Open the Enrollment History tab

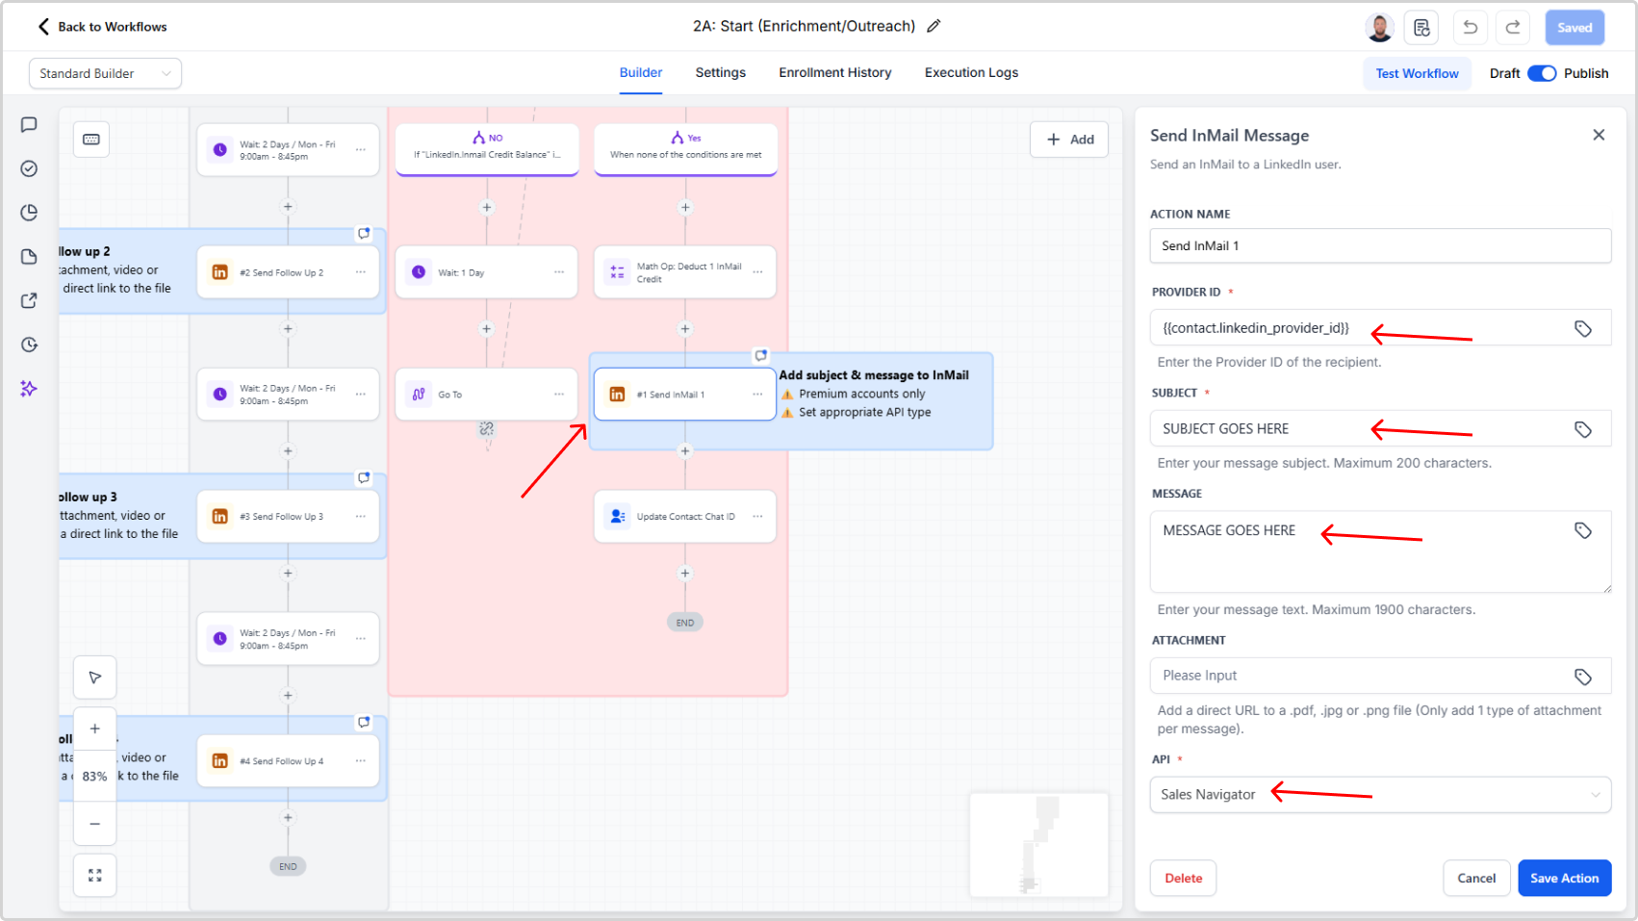834,73
